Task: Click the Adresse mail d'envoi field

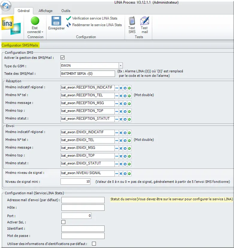Action: click(83, 200)
